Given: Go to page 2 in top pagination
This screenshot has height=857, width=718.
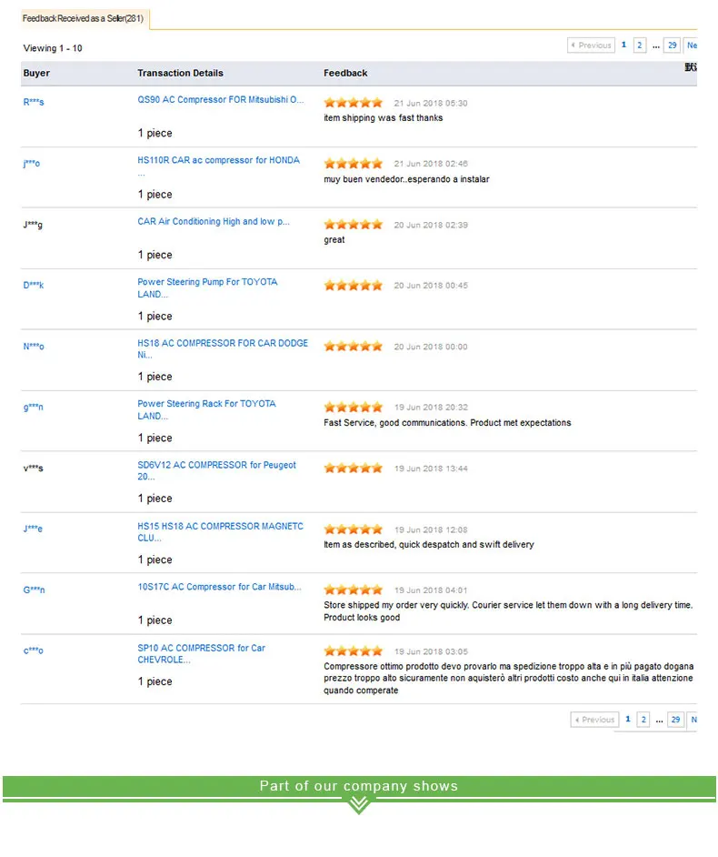Looking at the screenshot, I should pyautogui.click(x=639, y=45).
